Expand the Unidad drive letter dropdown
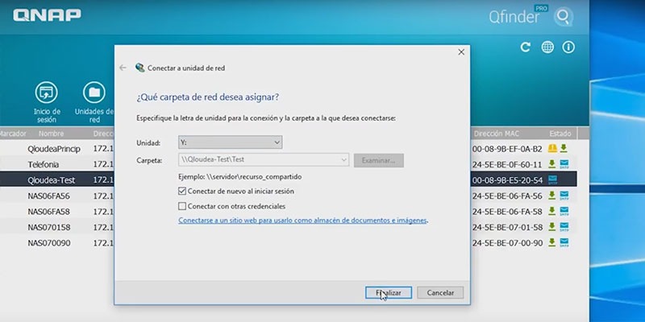 tap(231, 142)
